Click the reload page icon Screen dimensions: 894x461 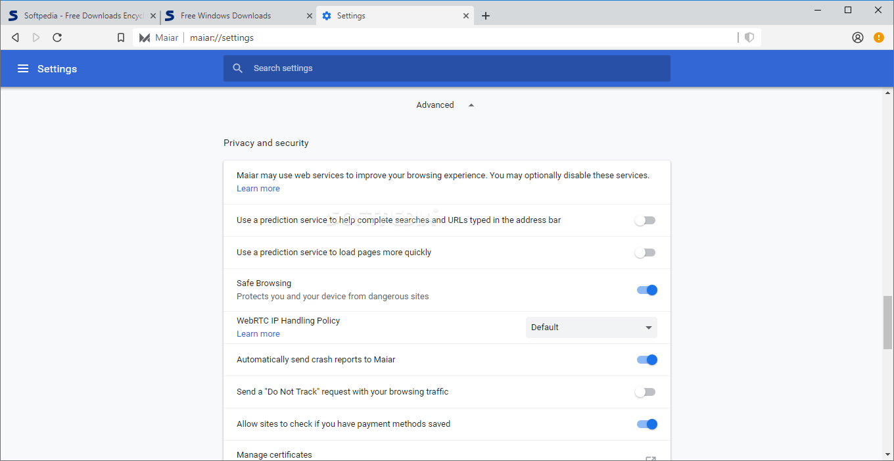[x=57, y=37]
